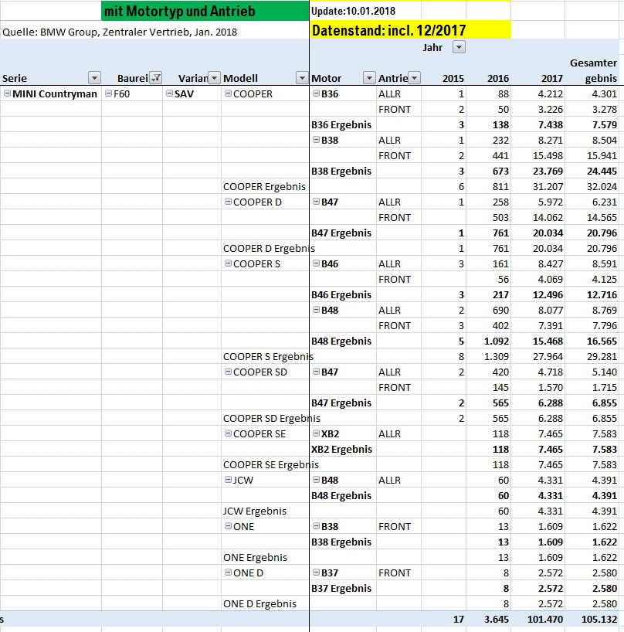Select the green 'mit Motortyp und Antrieb' title cell
This screenshot has height=632, width=624.
[205, 11]
